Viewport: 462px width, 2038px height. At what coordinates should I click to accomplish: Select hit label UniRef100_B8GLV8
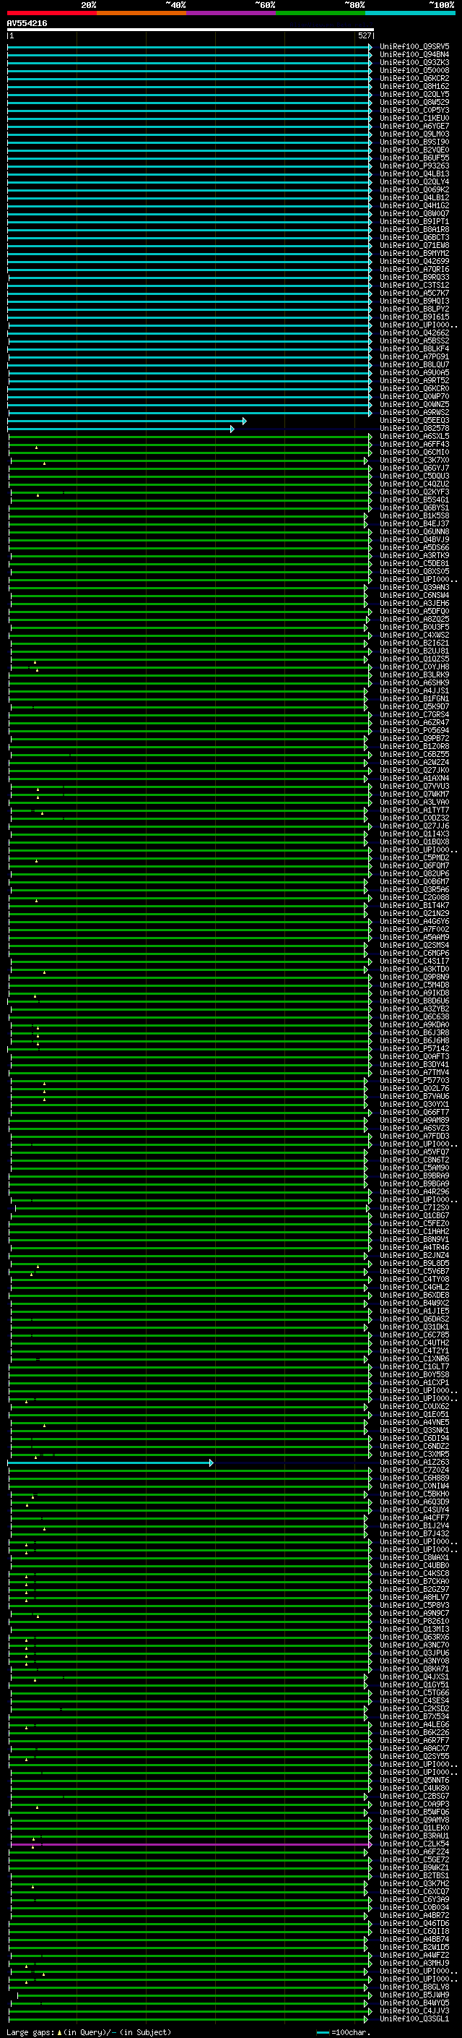pyautogui.click(x=414, y=1988)
